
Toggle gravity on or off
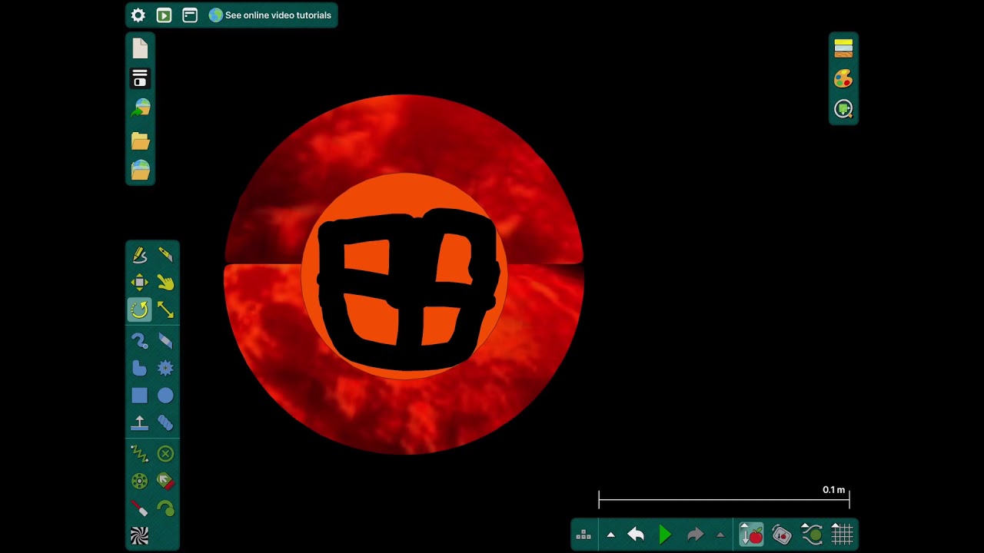pyautogui.click(x=751, y=535)
